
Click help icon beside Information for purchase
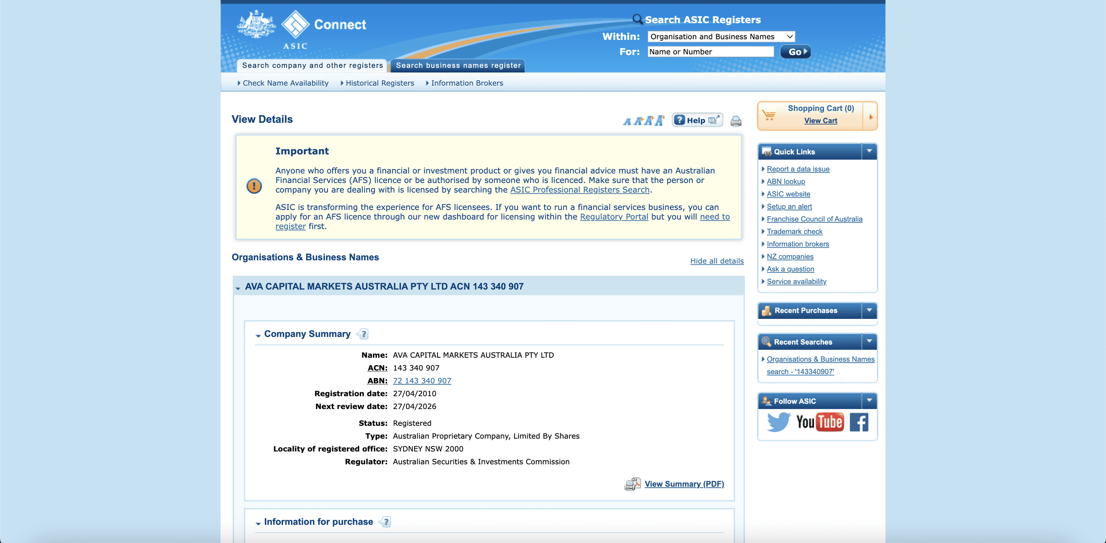(x=385, y=522)
